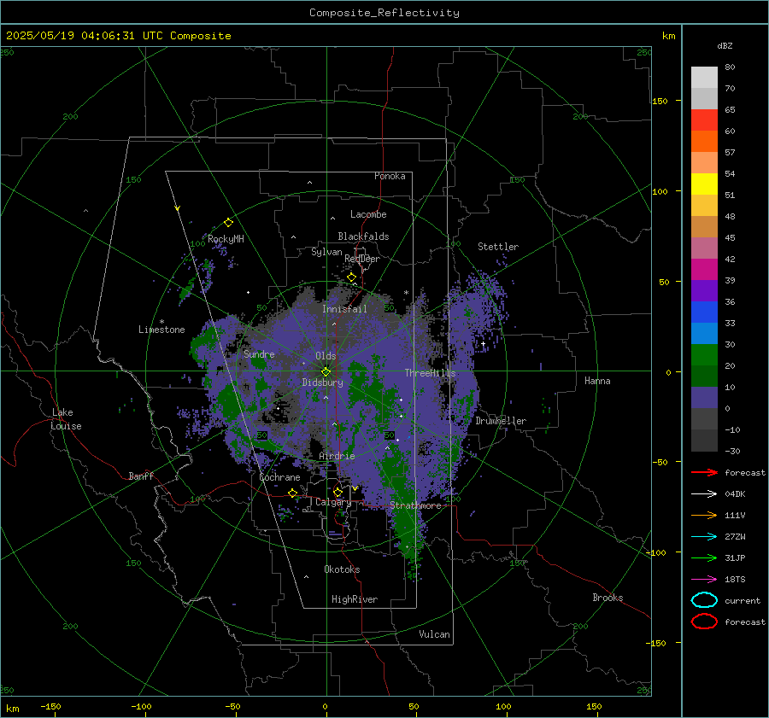769x718 pixels.
Task: Click the Olds city label
Action: pos(326,356)
